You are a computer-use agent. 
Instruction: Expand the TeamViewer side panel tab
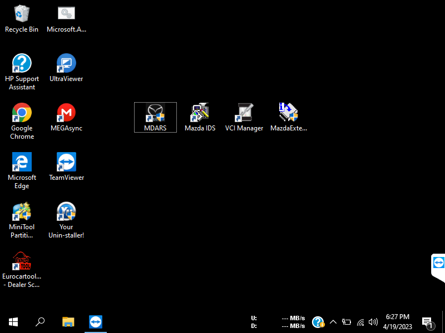(x=438, y=263)
